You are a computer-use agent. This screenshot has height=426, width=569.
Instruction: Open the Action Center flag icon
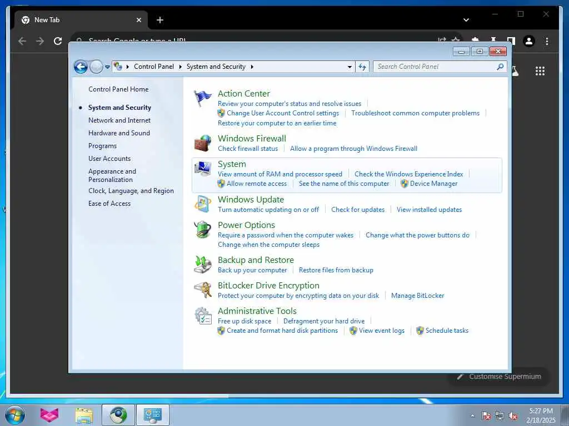pos(202,98)
